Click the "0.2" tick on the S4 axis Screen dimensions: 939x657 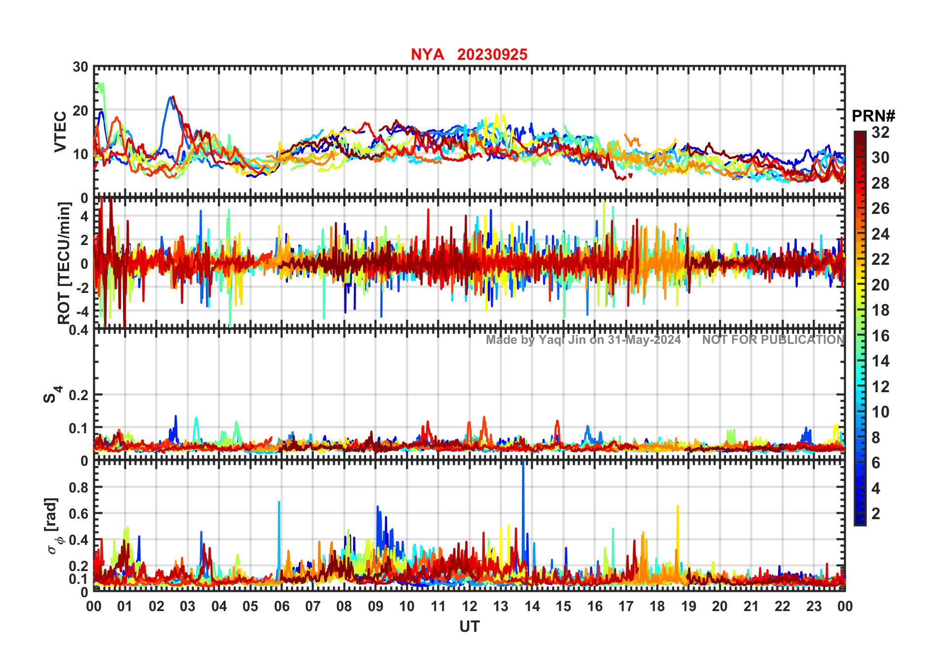79,395
